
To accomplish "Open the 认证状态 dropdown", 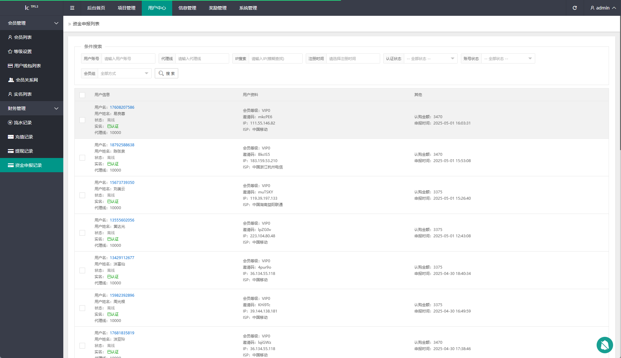I will click(x=430, y=59).
